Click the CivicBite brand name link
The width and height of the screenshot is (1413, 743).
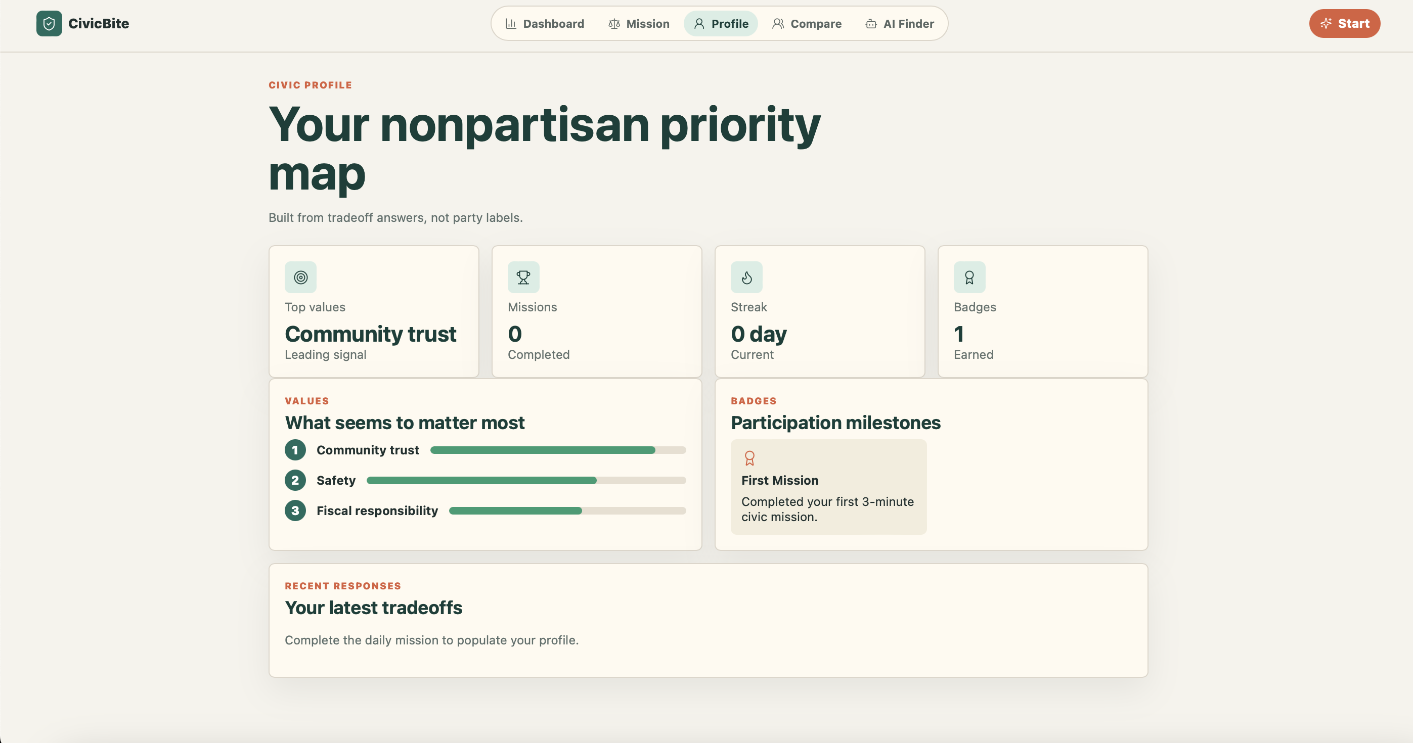click(99, 24)
